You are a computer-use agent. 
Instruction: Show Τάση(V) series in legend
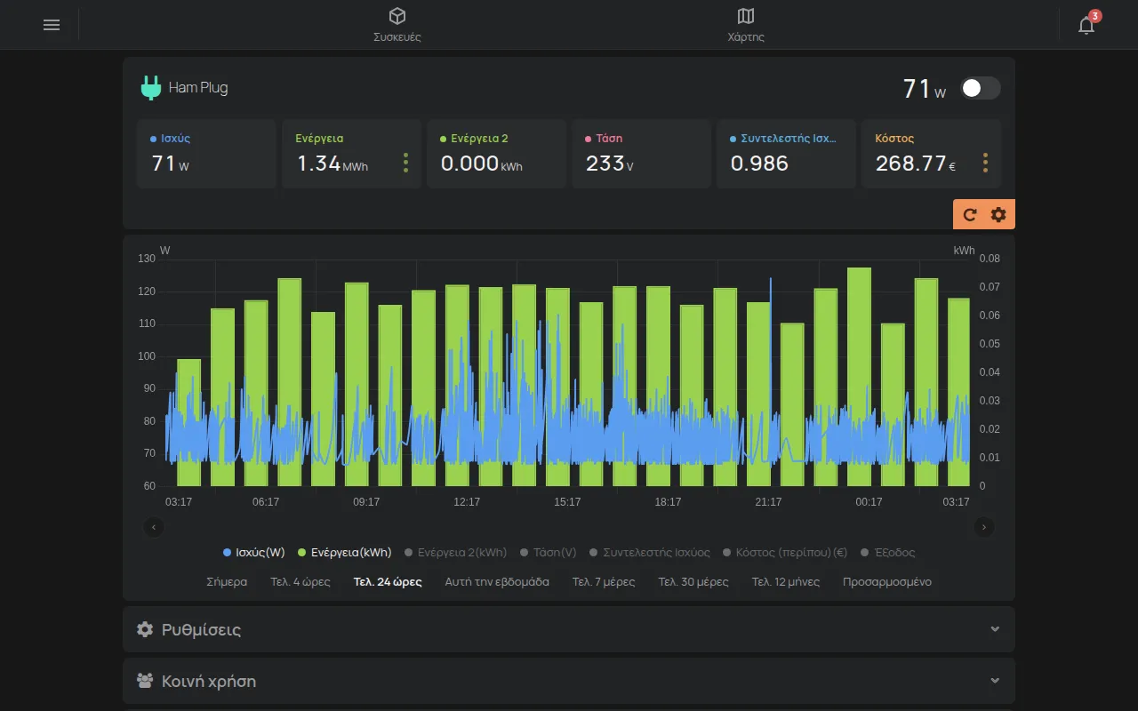[x=548, y=552]
